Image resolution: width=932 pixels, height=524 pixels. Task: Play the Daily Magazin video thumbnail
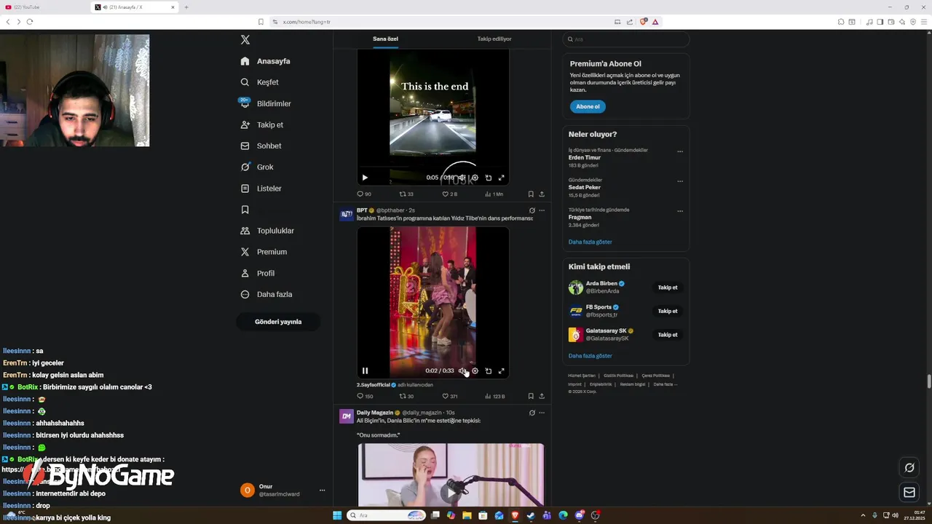pos(451,493)
